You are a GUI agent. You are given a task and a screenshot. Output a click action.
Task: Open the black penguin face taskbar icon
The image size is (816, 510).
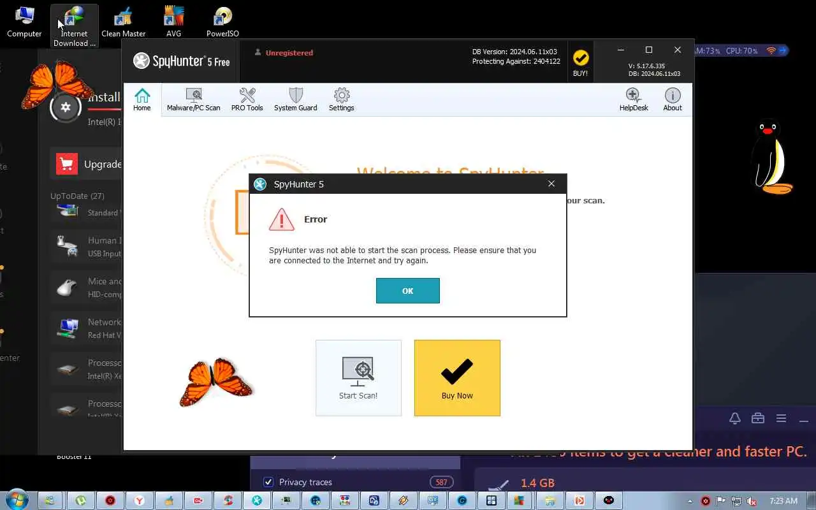point(609,500)
